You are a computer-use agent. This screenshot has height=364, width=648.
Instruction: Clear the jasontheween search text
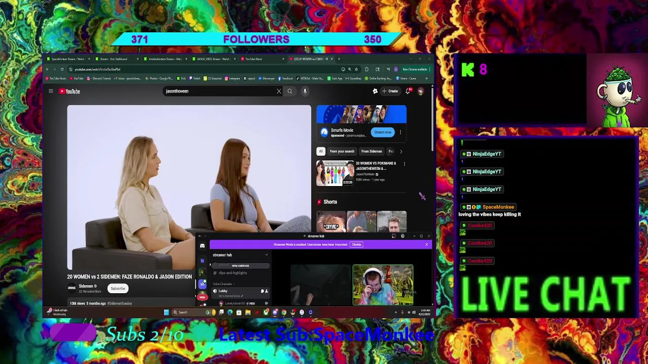click(278, 91)
